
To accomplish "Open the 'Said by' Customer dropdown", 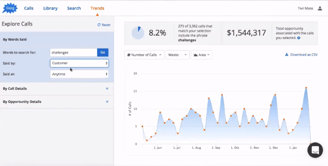I will 79,63.
